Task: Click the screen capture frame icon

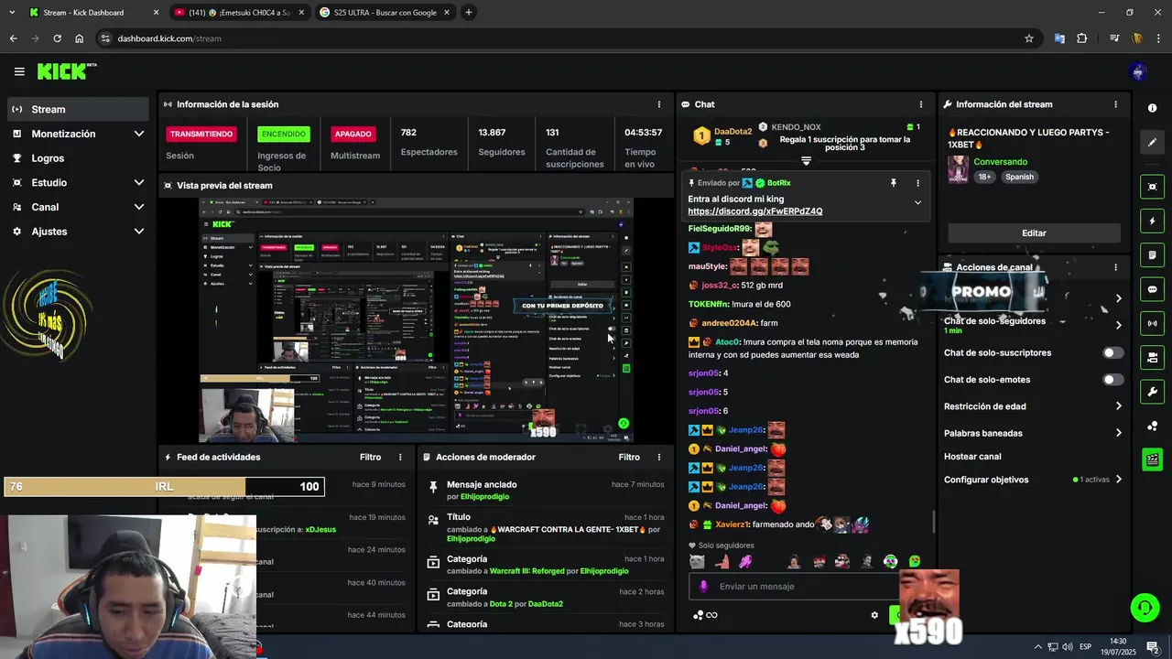Action: [1152, 187]
